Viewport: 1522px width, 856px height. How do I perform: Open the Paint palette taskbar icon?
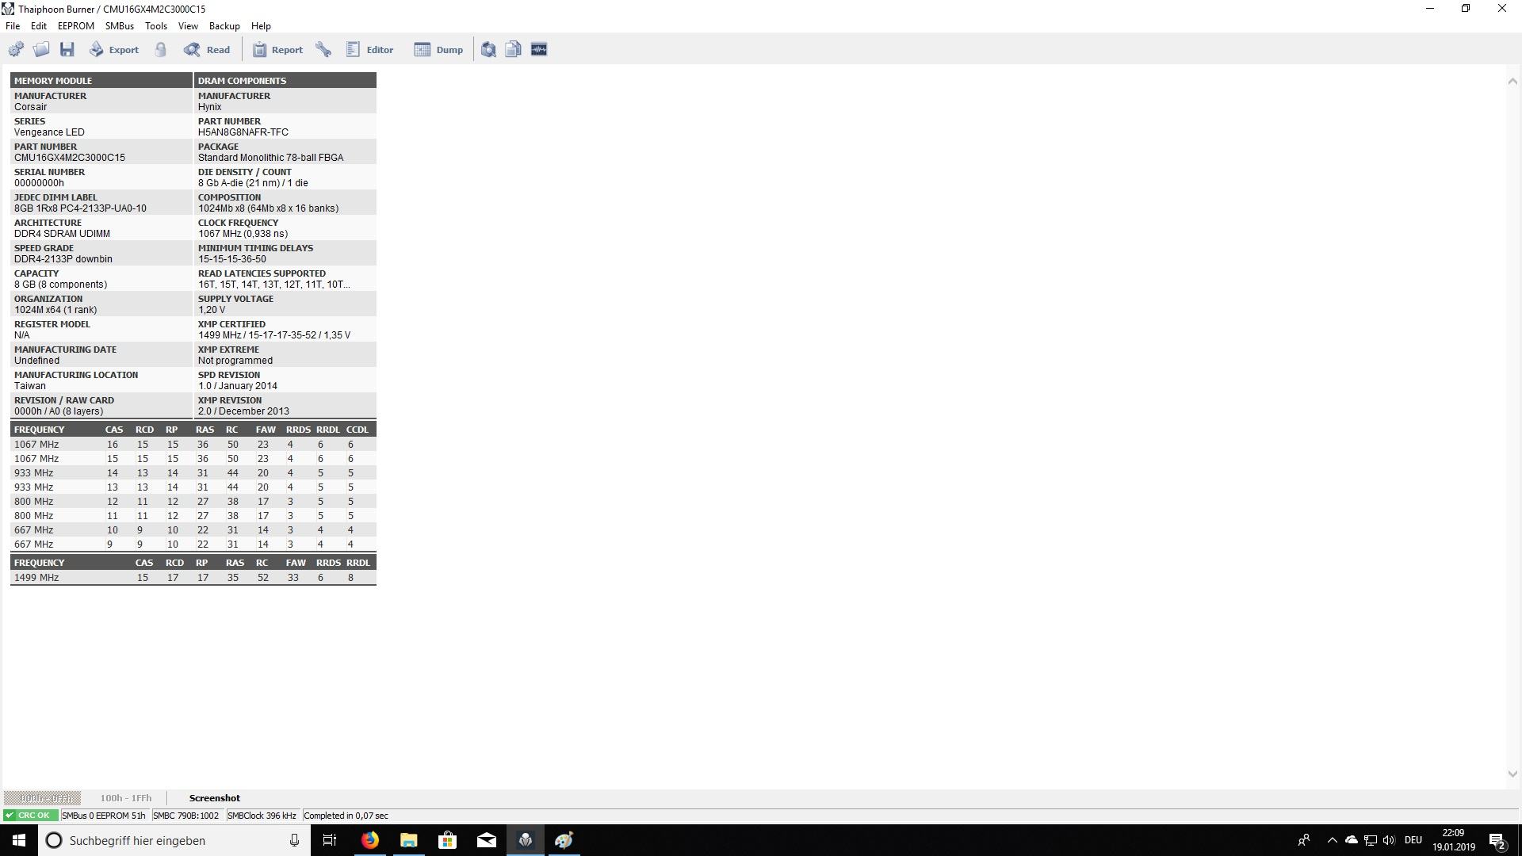coord(564,840)
